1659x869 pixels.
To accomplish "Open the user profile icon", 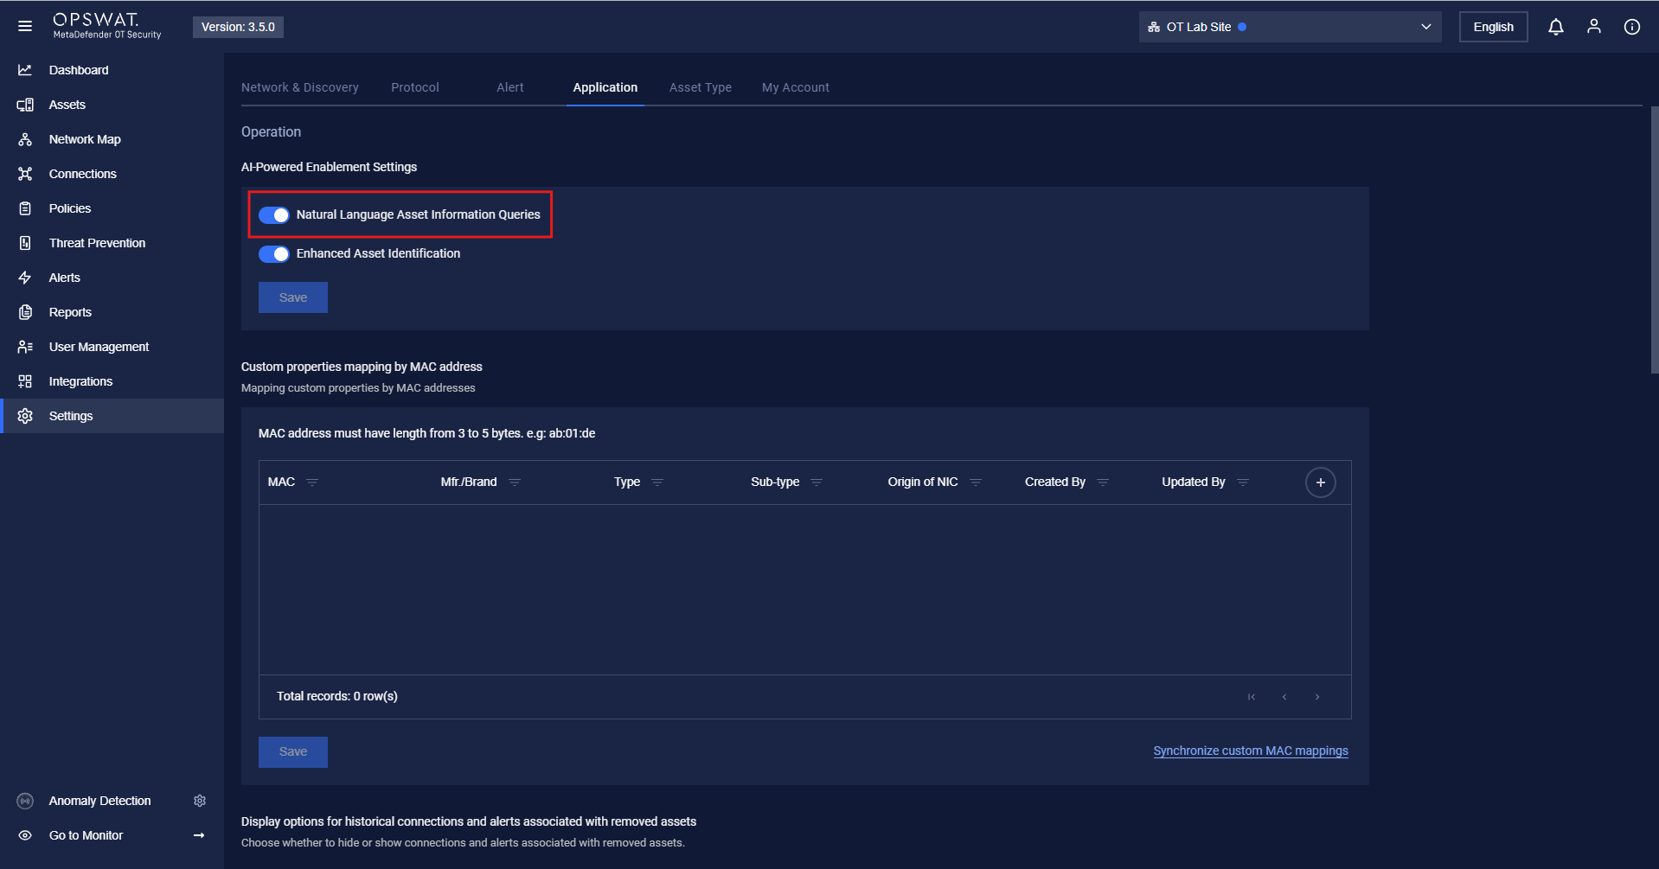I will click(x=1593, y=27).
